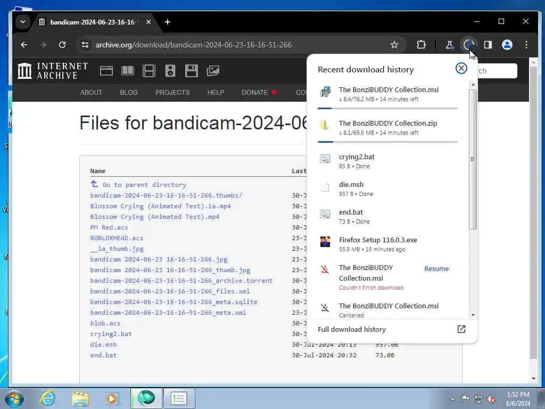545x409 pixels.
Task: Open the PROJECTS menu item
Action: [x=172, y=93]
